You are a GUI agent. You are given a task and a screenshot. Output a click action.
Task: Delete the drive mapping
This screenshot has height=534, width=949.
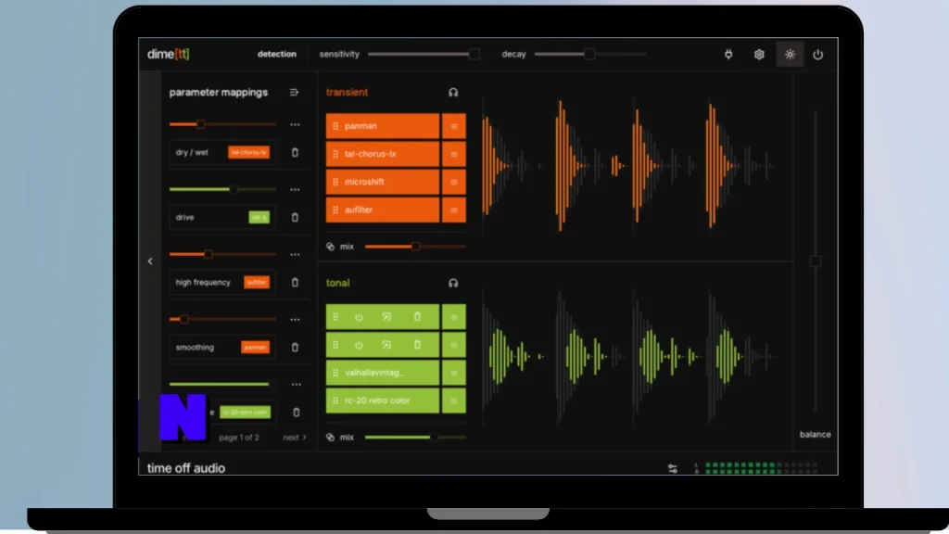[x=295, y=217]
